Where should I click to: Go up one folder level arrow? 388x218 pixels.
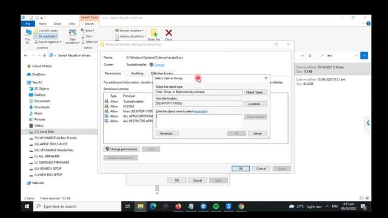[x=44, y=56]
